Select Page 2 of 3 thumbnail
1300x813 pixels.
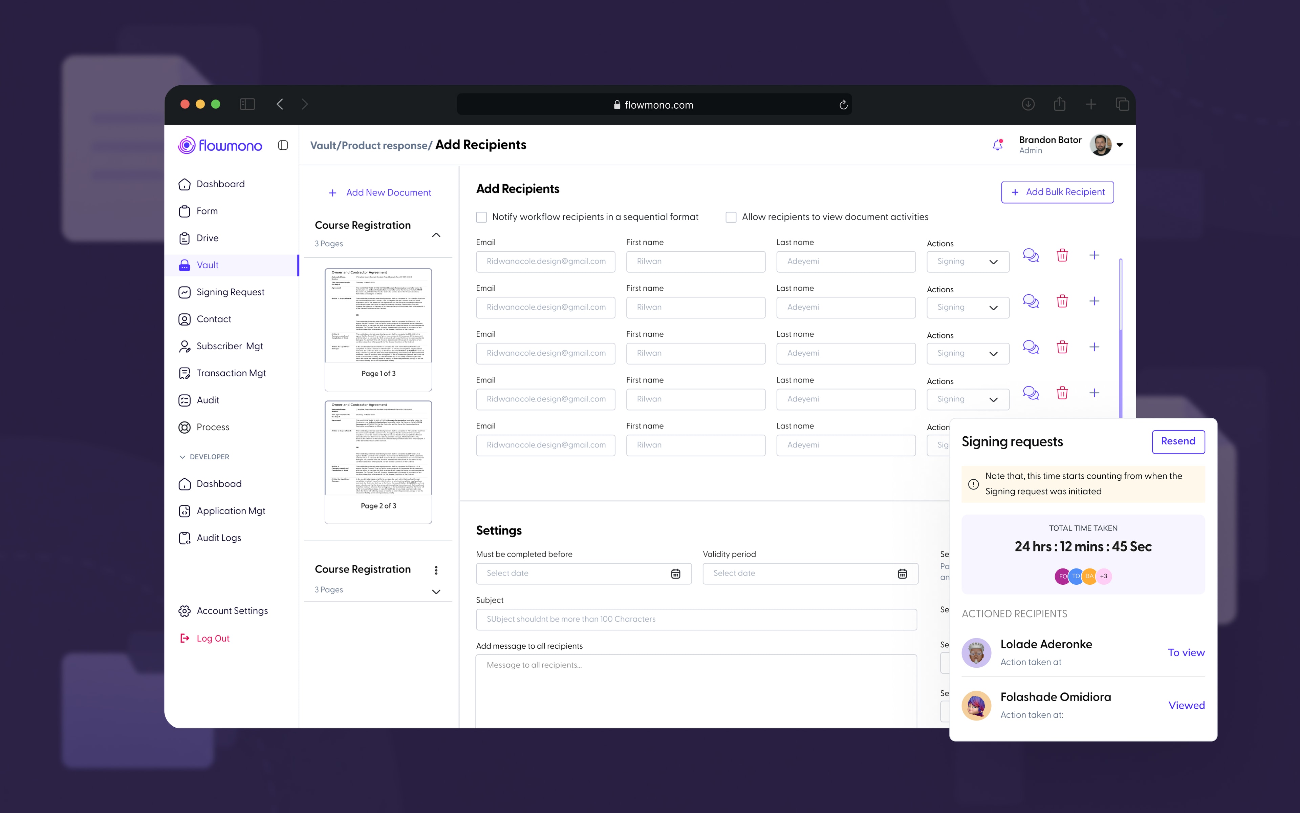tap(378, 461)
